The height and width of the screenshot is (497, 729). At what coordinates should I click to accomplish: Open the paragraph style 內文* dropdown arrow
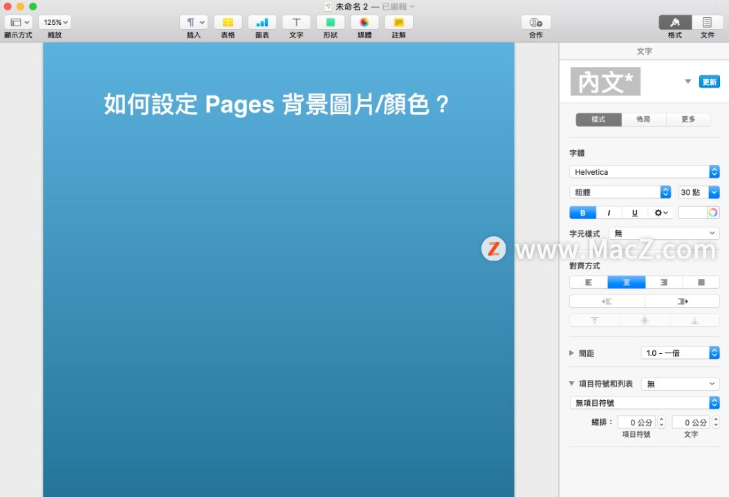pos(688,82)
